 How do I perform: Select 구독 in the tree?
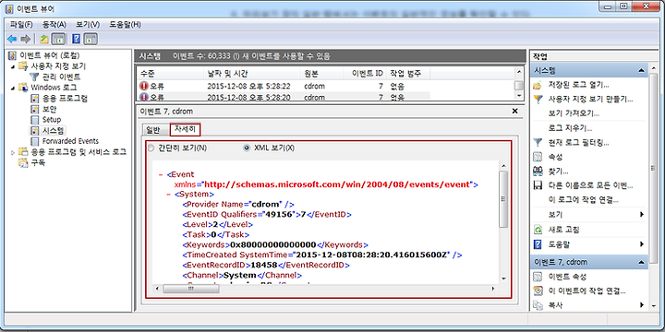point(38,162)
